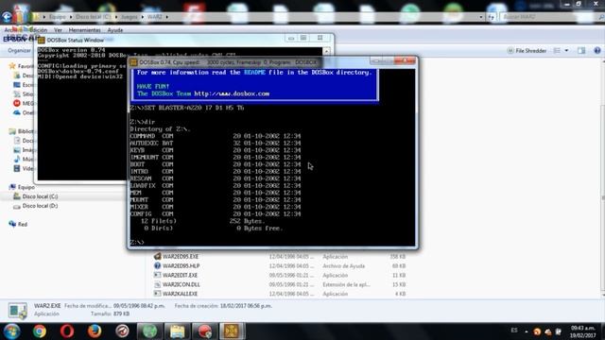
Task: Click the WAR2ED95.HLP help file icon
Action: (157, 265)
